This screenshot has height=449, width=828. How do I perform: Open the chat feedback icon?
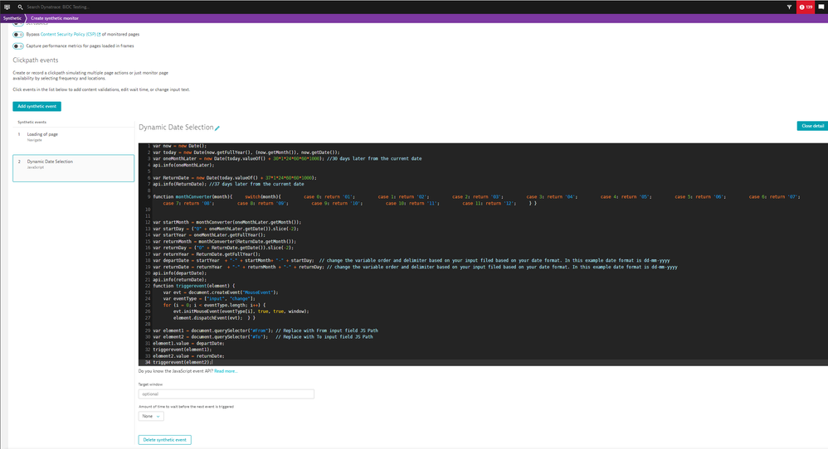click(x=821, y=7)
